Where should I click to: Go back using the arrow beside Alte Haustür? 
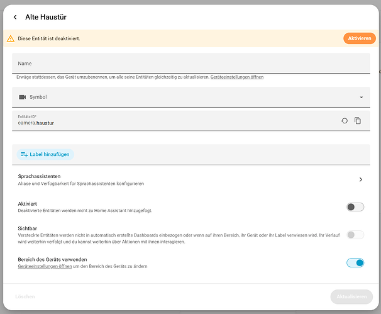point(15,17)
